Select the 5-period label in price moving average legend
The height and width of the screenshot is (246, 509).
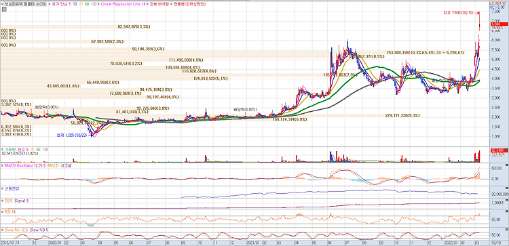pos(71,4)
